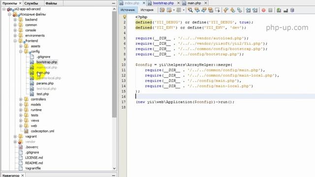Select test.php in the config folder
The image size is (315, 177).
coord(43,94)
